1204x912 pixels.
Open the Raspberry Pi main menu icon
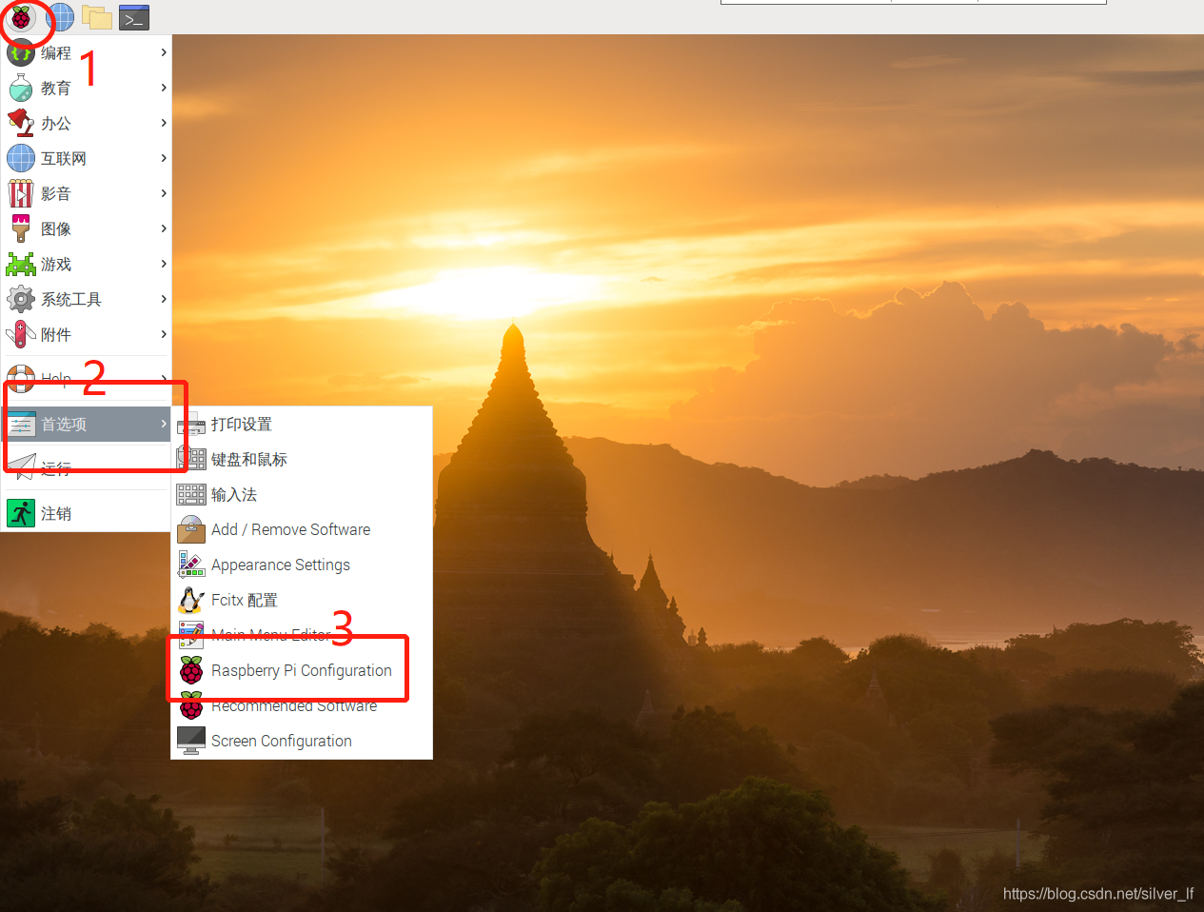click(21, 17)
